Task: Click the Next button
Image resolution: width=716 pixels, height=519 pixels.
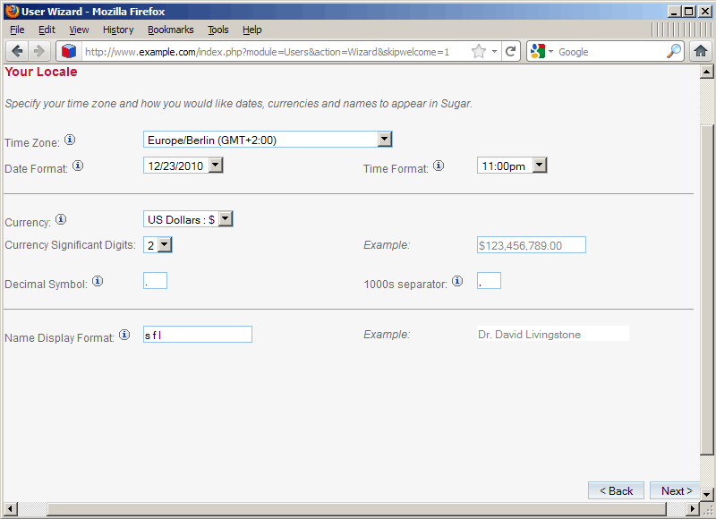Action: (x=675, y=490)
